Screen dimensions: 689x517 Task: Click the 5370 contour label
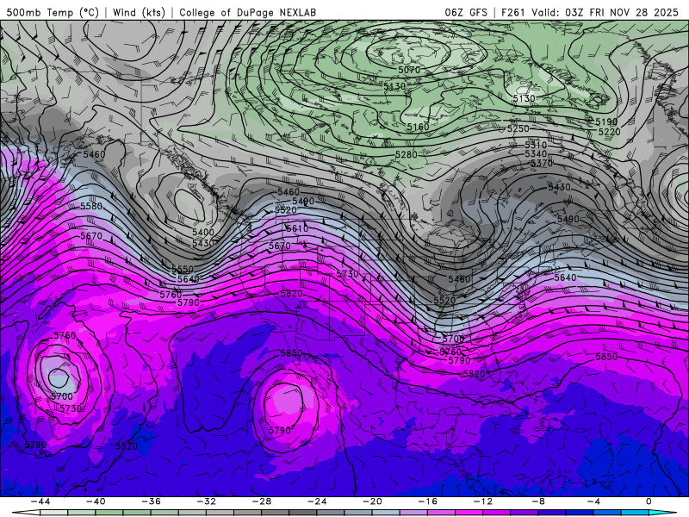pos(542,163)
